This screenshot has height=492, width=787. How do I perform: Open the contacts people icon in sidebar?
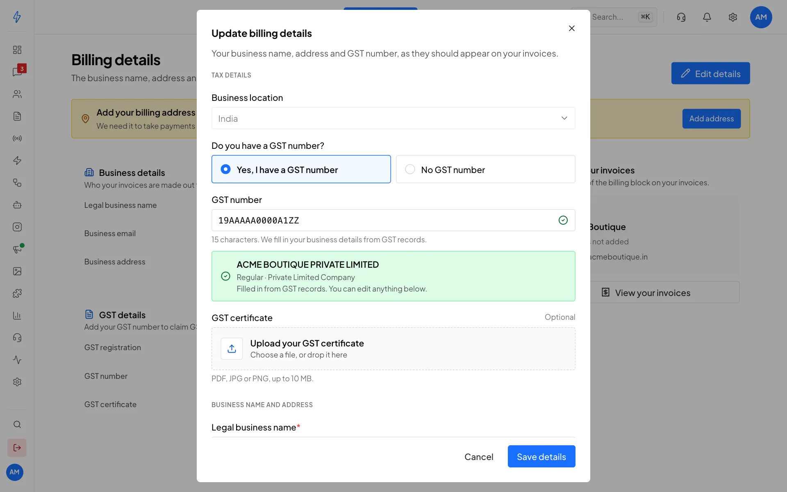point(17,94)
